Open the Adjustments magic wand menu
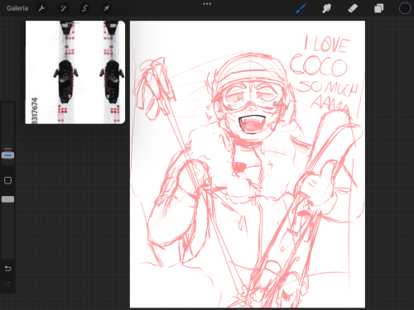414x310 pixels. (63, 8)
